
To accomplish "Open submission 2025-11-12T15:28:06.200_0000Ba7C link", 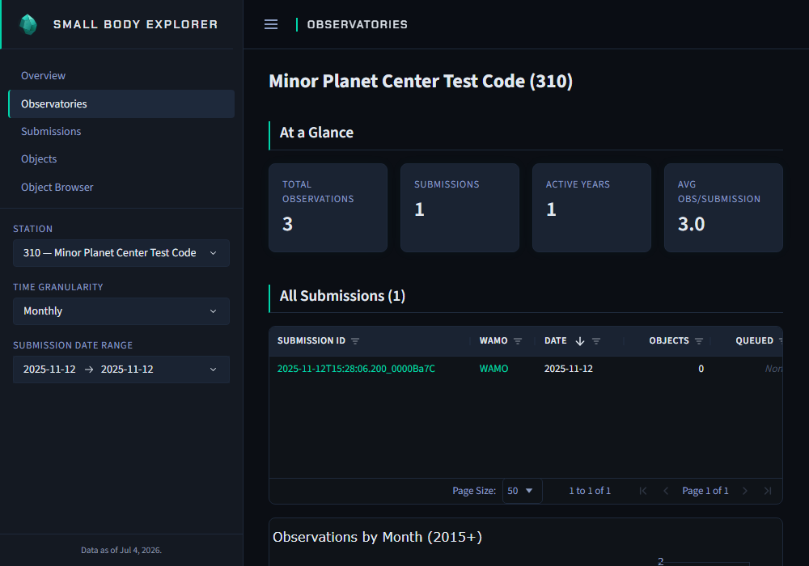I will tap(356, 369).
